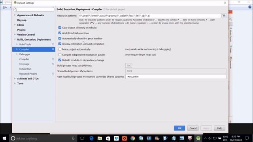This screenshot has height=142, width=253.
Task: Click Resource patterns text field
Action: pyautogui.click(x=149, y=16)
